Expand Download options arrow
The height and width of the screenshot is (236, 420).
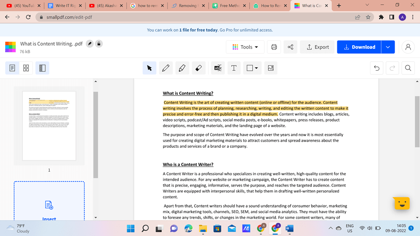(x=388, y=47)
